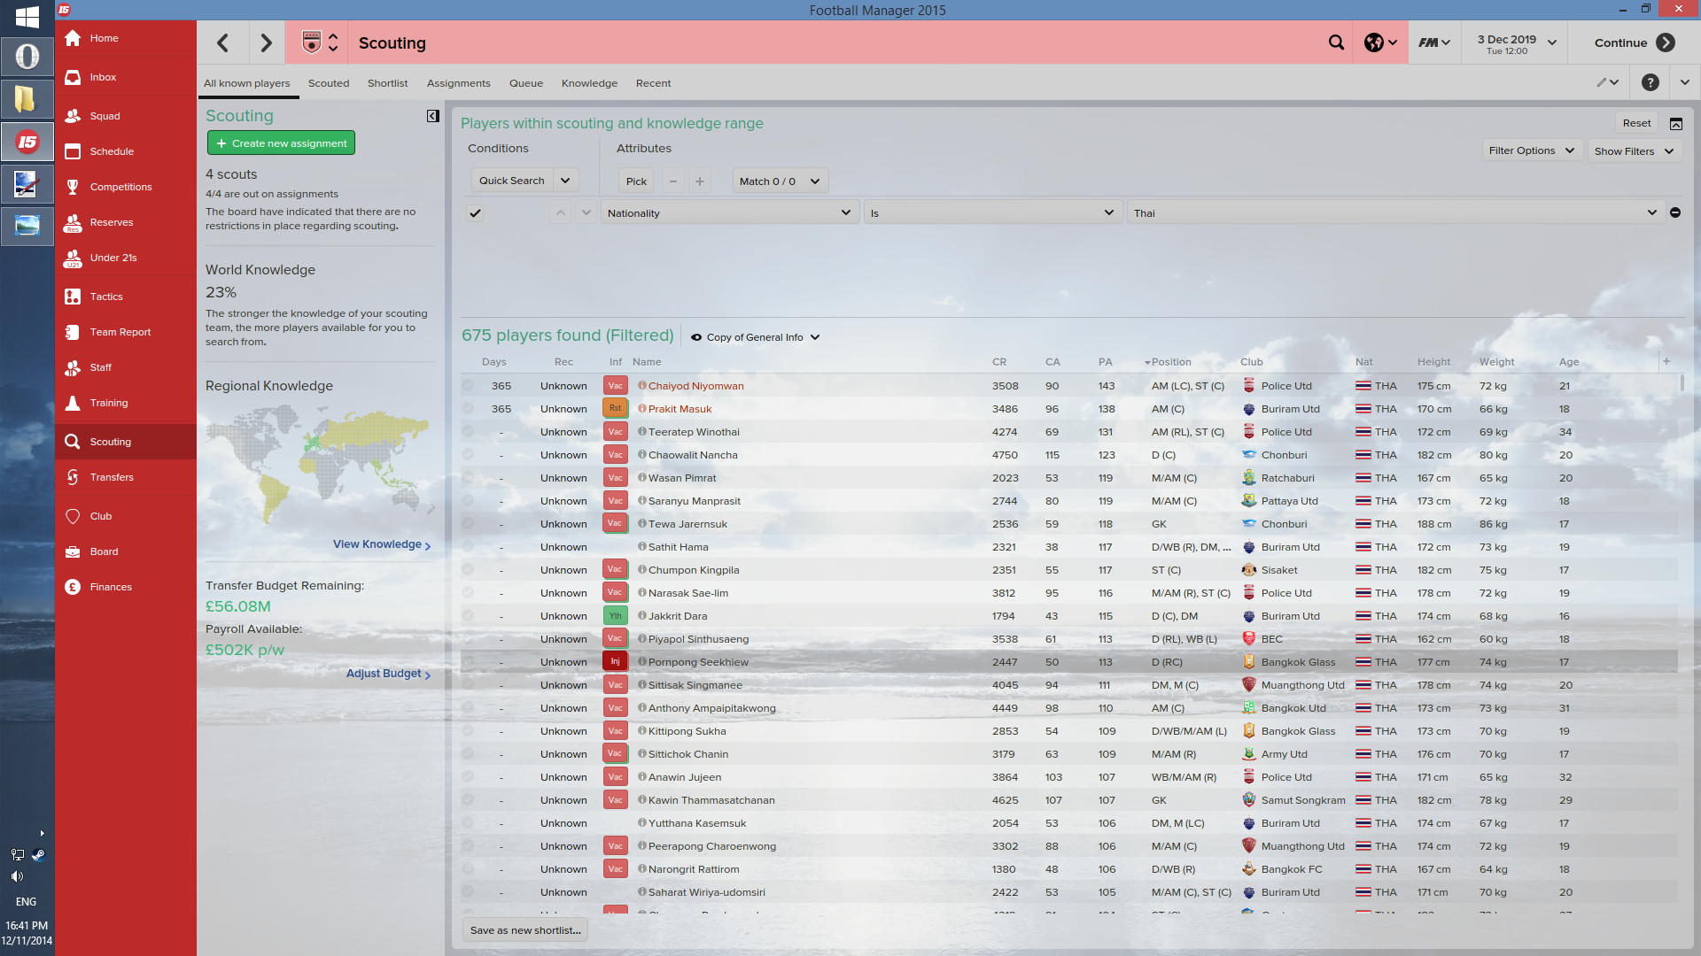Go back with the left arrow
1701x956 pixels.
pyautogui.click(x=223, y=42)
